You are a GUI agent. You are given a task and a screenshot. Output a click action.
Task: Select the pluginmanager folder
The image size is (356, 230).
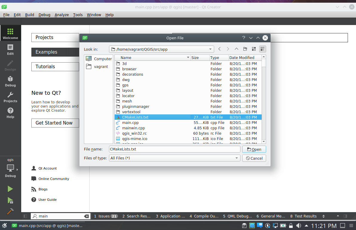pyautogui.click(x=188, y=106)
